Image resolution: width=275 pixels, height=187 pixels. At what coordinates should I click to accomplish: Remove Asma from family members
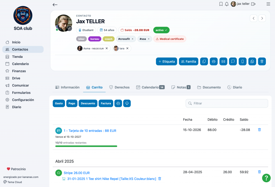click(x=107, y=48)
